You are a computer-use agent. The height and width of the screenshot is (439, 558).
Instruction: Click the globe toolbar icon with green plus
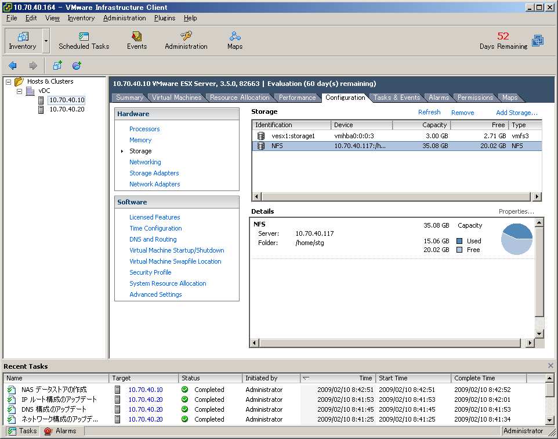77,66
